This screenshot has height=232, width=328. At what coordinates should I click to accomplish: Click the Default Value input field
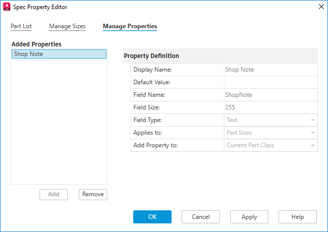click(270, 82)
